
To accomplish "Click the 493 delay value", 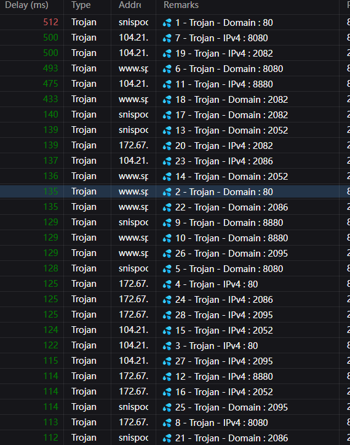I will coord(51,68).
